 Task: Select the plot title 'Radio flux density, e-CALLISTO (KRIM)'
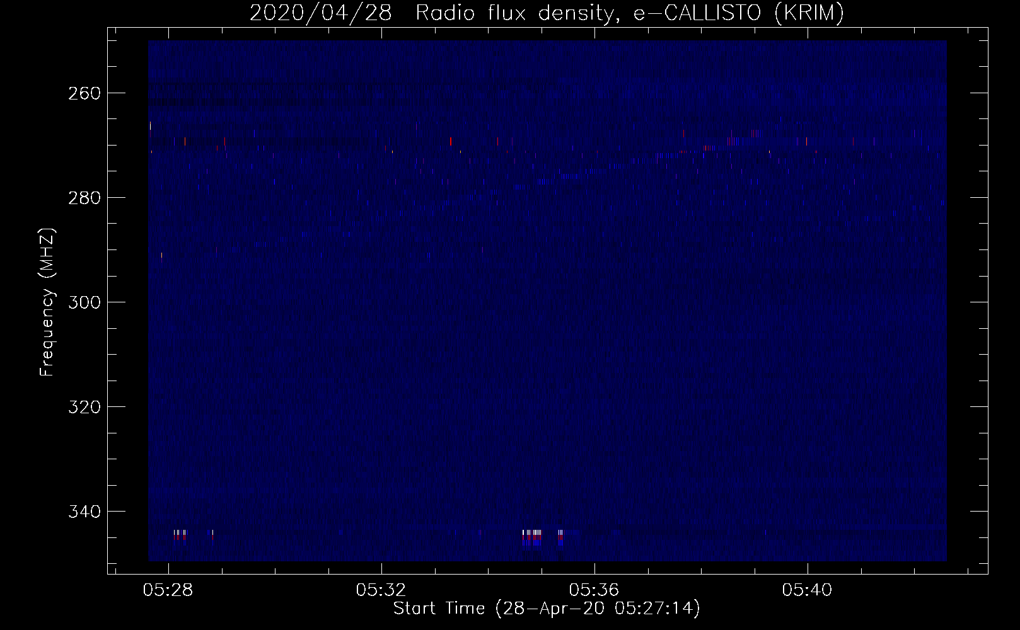click(629, 13)
